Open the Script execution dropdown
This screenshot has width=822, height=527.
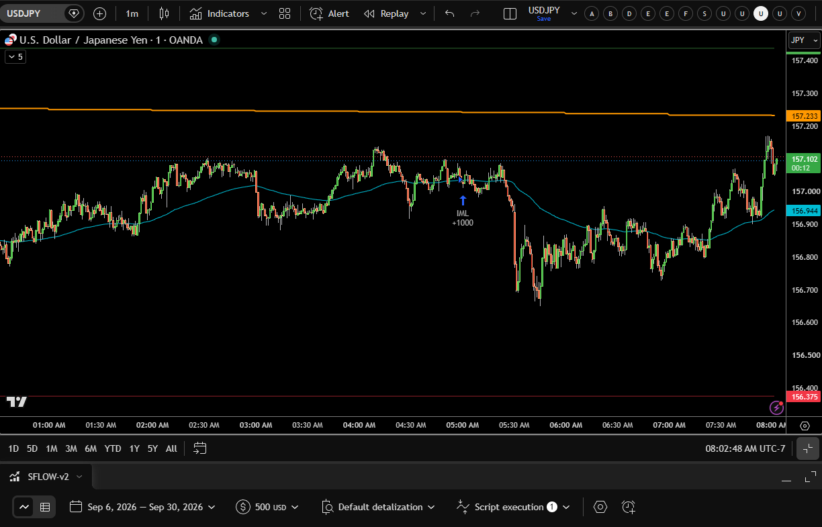(513, 507)
